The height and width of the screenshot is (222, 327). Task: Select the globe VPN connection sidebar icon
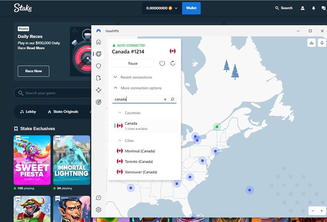(98, 54)
